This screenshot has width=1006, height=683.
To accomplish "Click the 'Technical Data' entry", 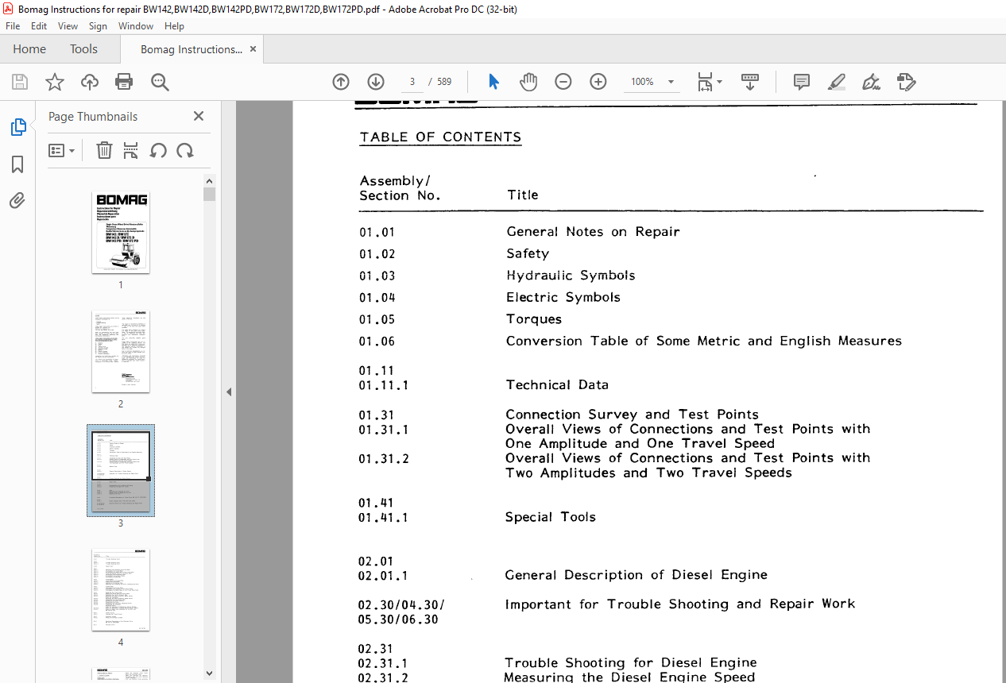I will [557, 384].
